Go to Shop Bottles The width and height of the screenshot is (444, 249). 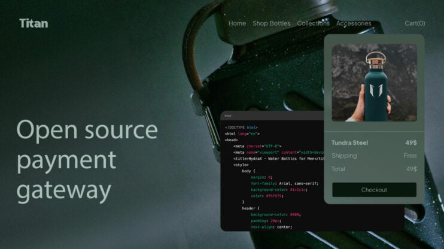coord(271,23)
